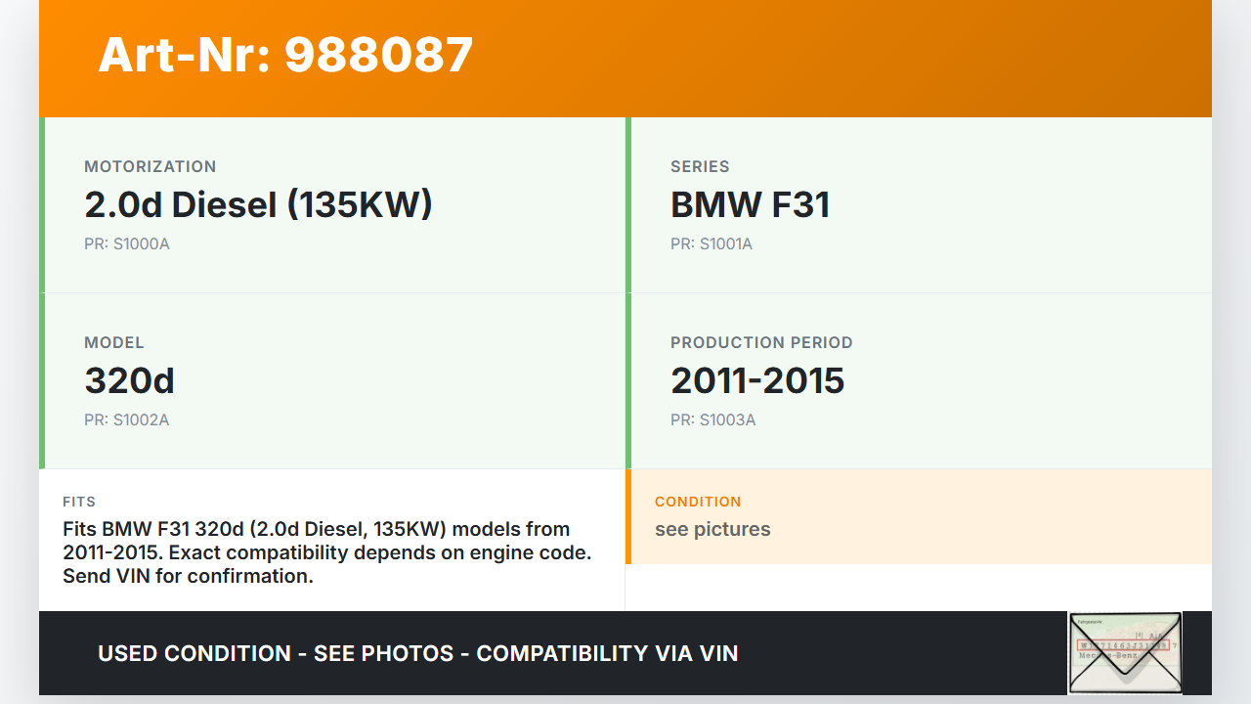Click the PR: S1001A code
Image resolution: width=1251 pixels, height=704 pixels.
tap(712, 243)
